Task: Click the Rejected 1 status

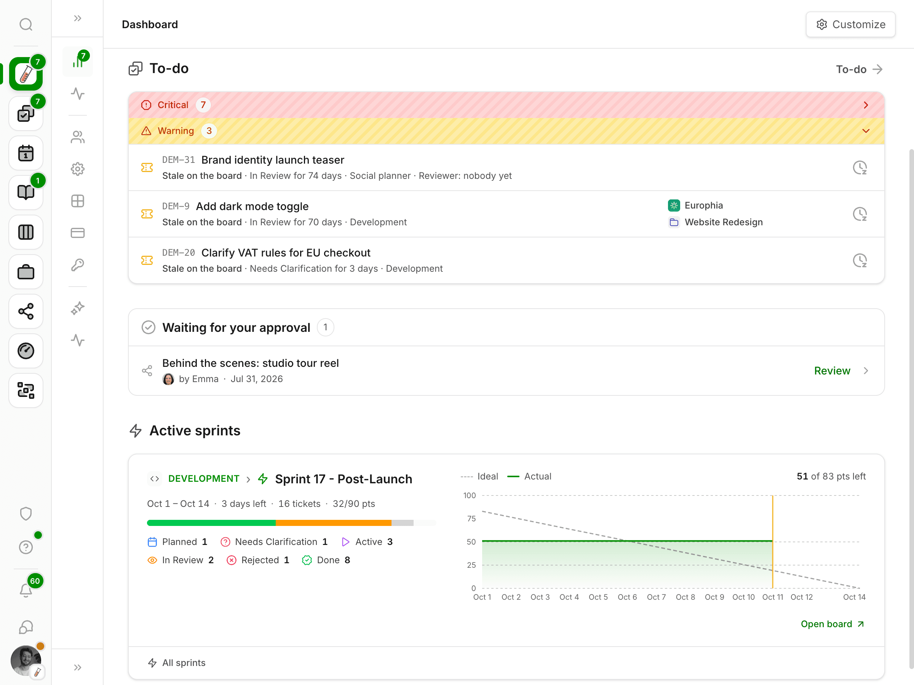Action: tap(258, 560)
